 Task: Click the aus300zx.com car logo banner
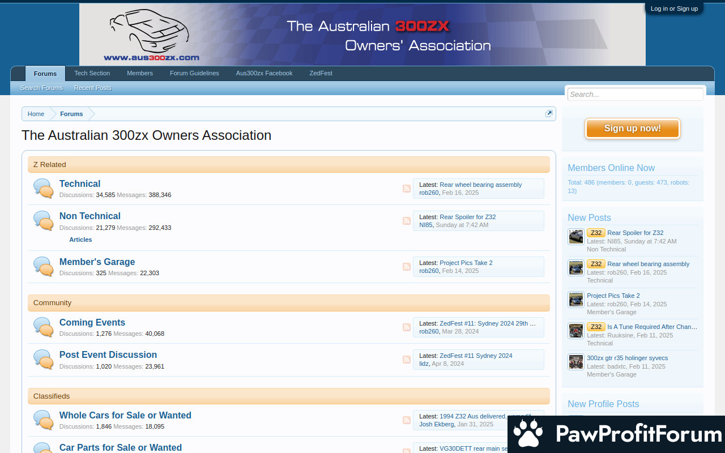[362, 35]
